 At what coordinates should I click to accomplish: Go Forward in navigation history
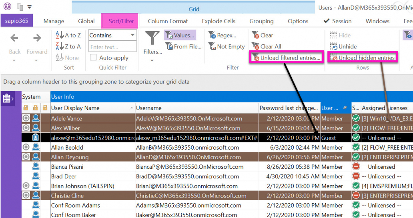tap(37, 44)
